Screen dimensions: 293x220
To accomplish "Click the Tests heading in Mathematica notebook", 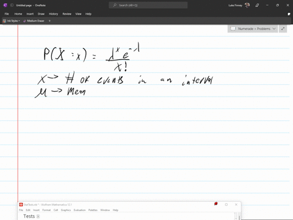I will (29, 216).
